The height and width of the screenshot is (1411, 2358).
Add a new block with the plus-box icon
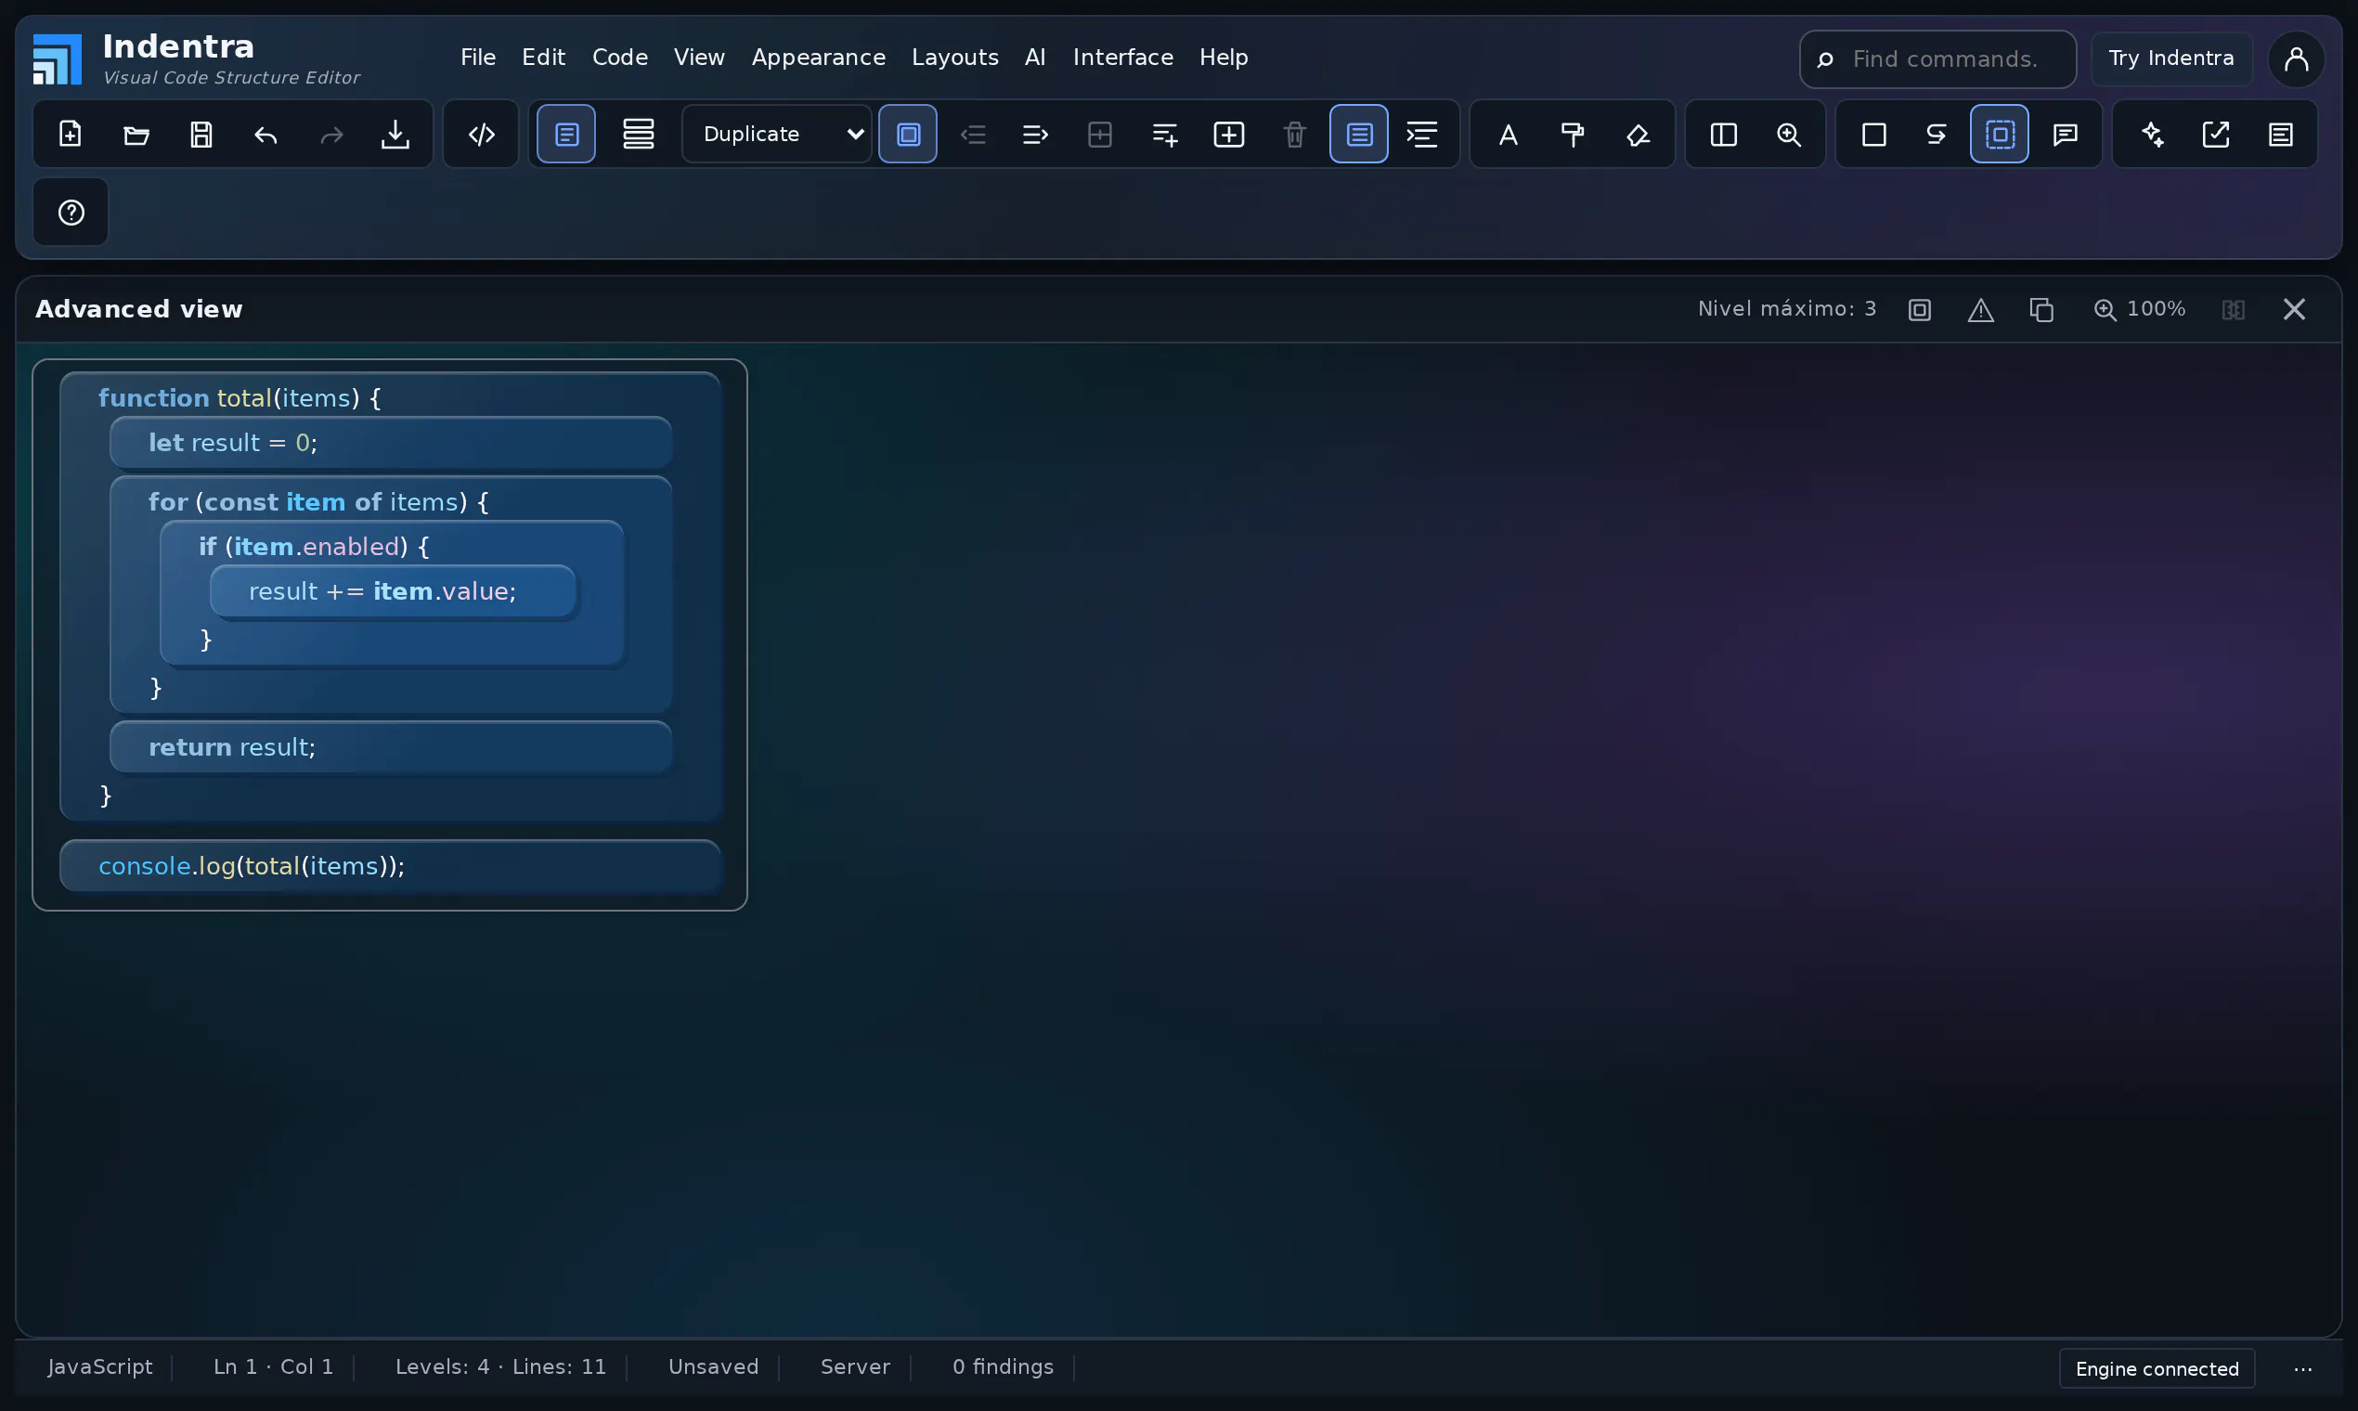tap(1229, 134)
